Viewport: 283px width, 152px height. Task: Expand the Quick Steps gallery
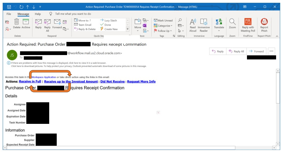[x=128, y=29]
